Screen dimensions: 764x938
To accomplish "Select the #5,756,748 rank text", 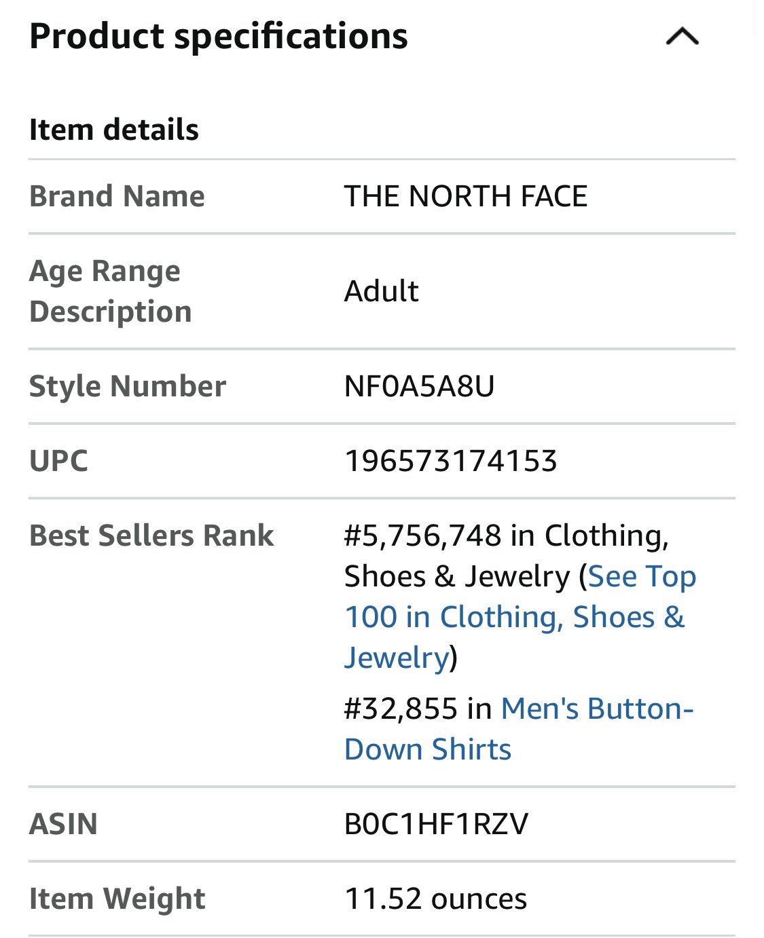I will click(x=422, y=536).
